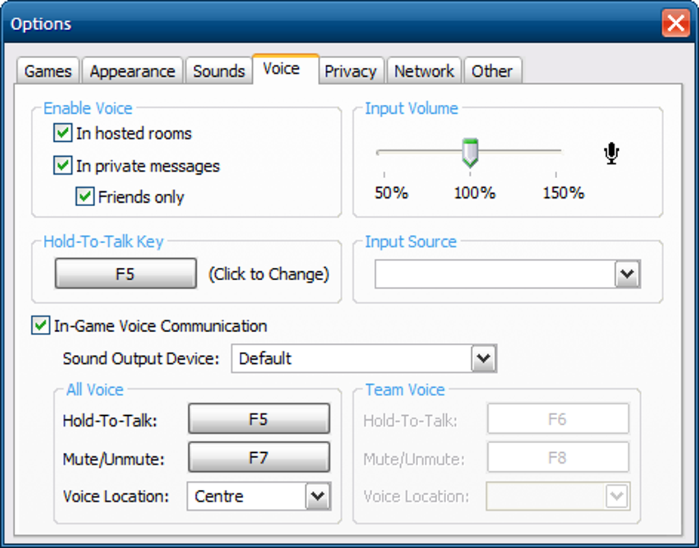Click the Sound Output Device label
This screenshot has width=699, height=548.
tap(141, 358)
